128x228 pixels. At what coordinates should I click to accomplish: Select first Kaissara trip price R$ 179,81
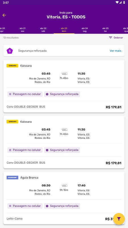[x=113, y=107]
